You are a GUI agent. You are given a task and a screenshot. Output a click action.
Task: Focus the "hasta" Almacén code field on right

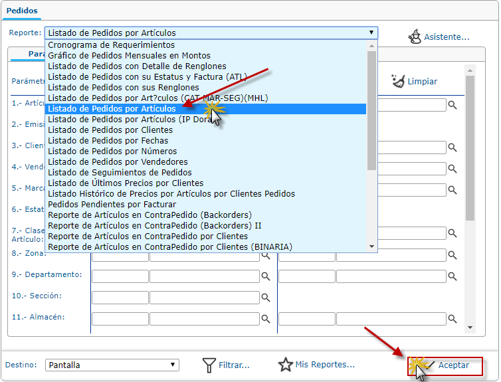click(307, 319)
